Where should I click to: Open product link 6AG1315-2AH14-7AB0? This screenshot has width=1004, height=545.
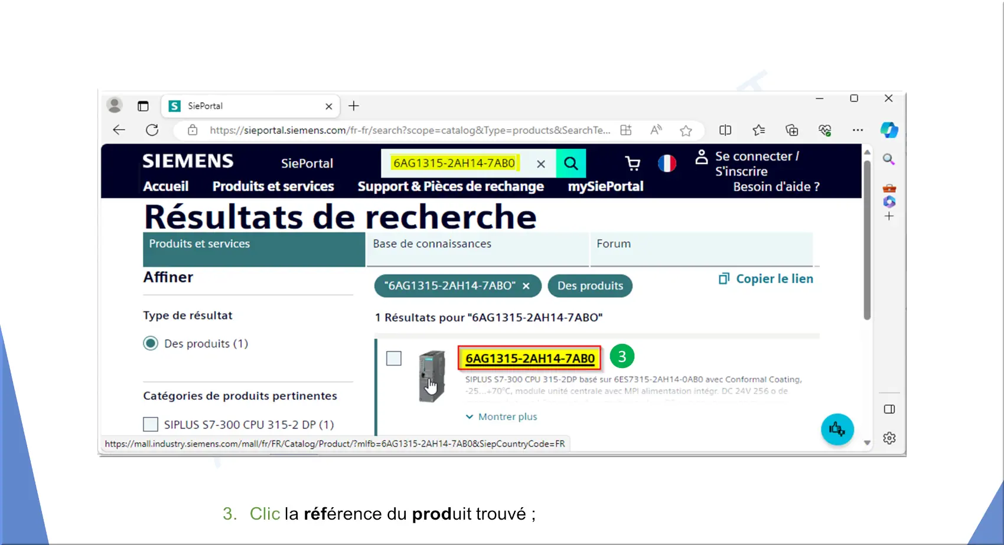coord(530,358)
